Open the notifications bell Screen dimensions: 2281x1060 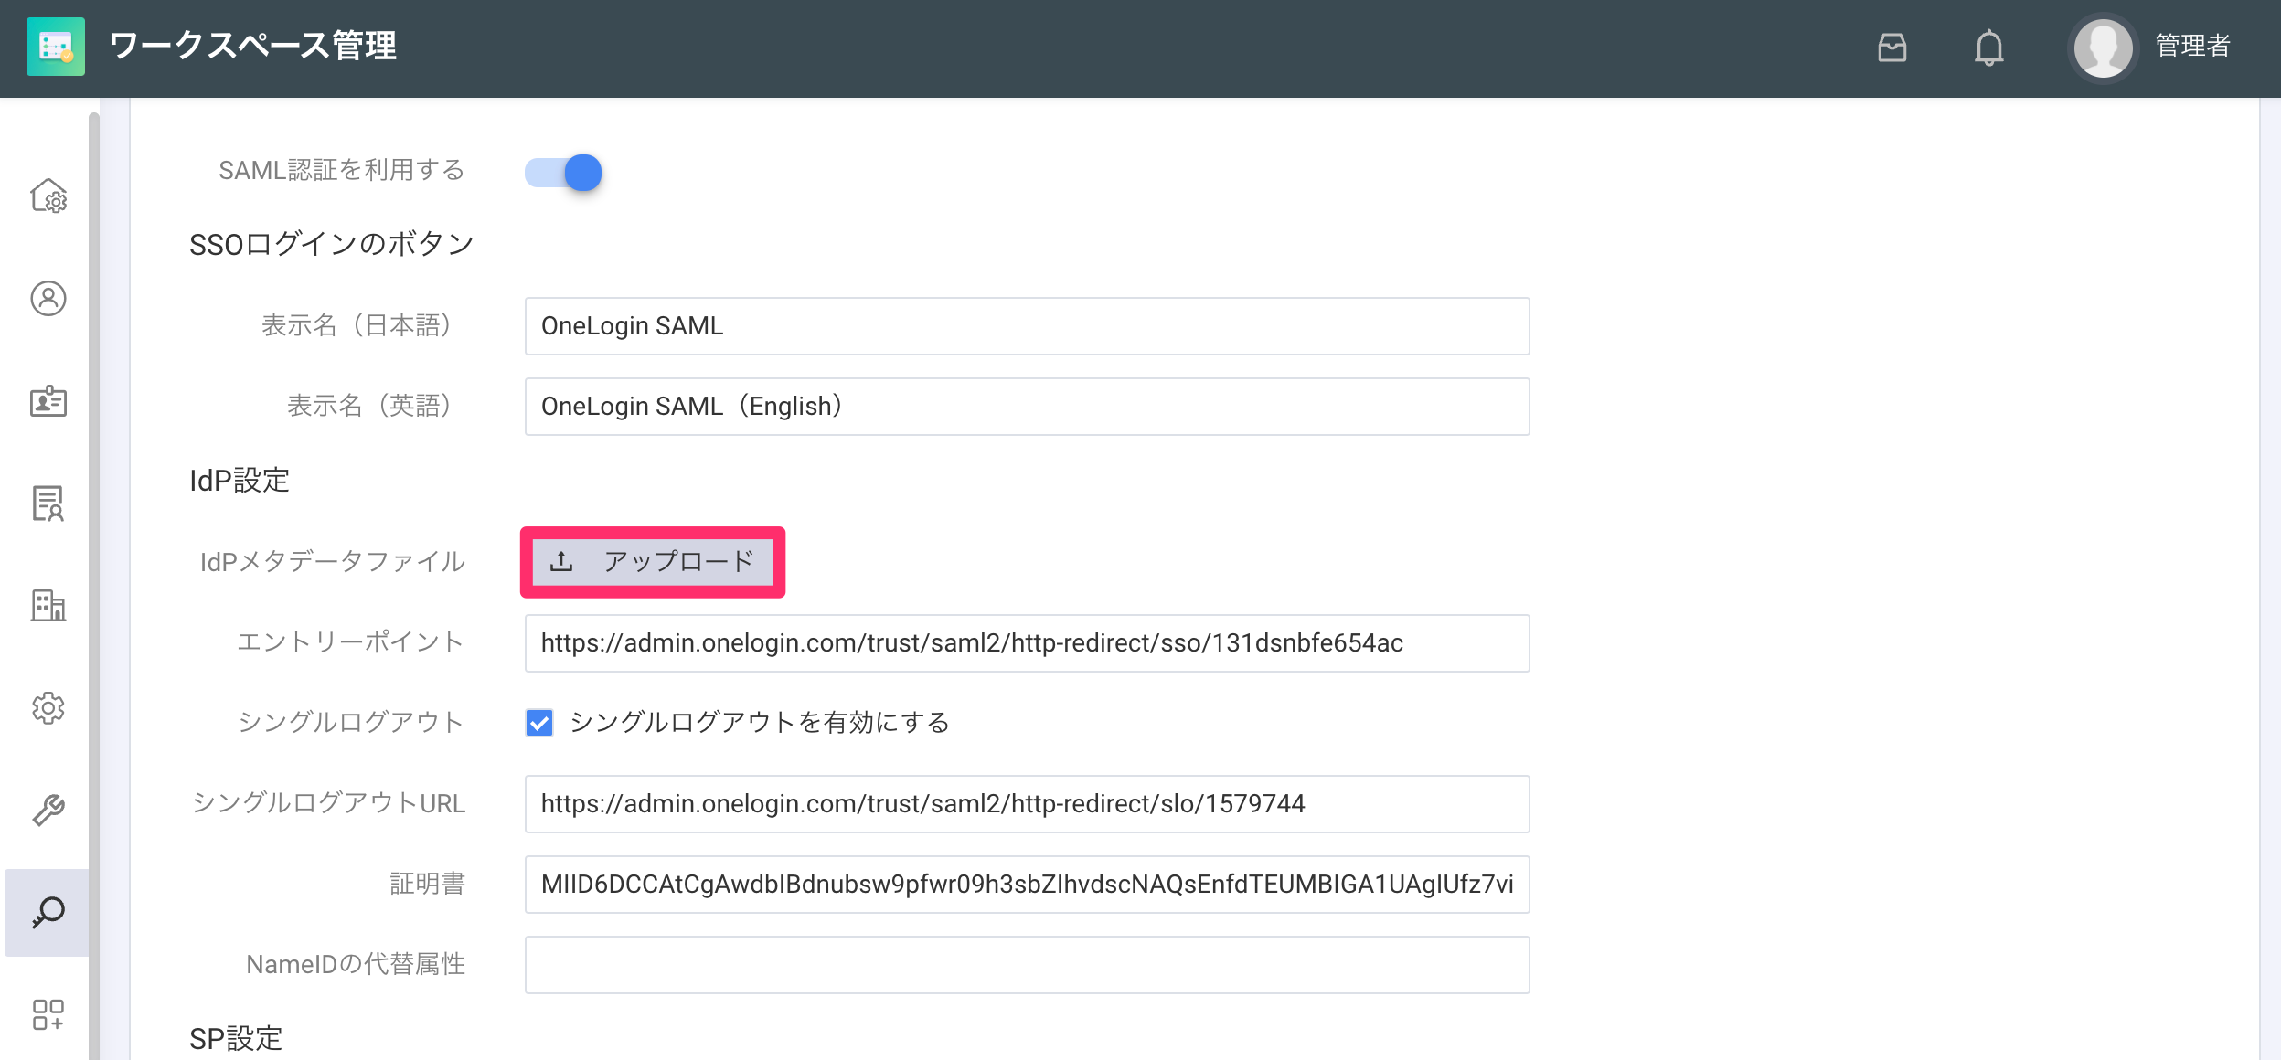tap(1988, 47)
